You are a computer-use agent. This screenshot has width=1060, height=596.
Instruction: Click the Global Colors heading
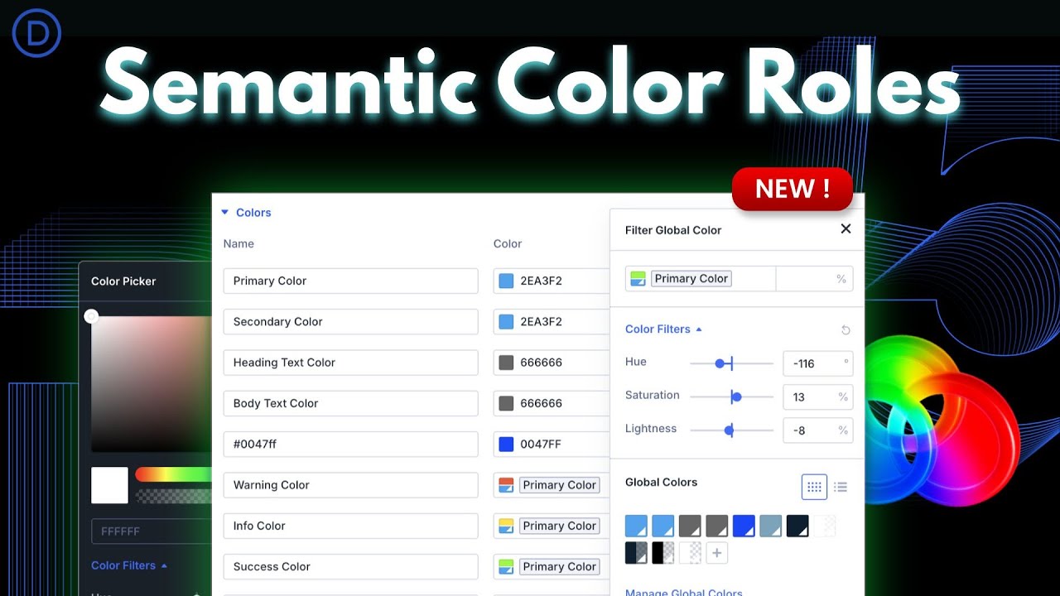tap(662, 482)
